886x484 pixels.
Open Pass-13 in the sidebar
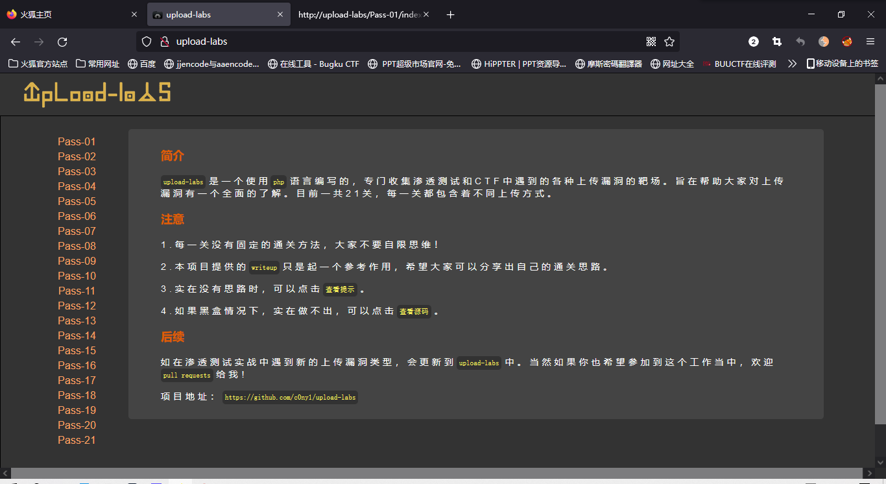coord(77,321)
